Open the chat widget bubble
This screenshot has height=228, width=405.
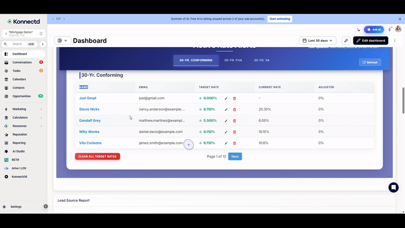pos(393,187)
